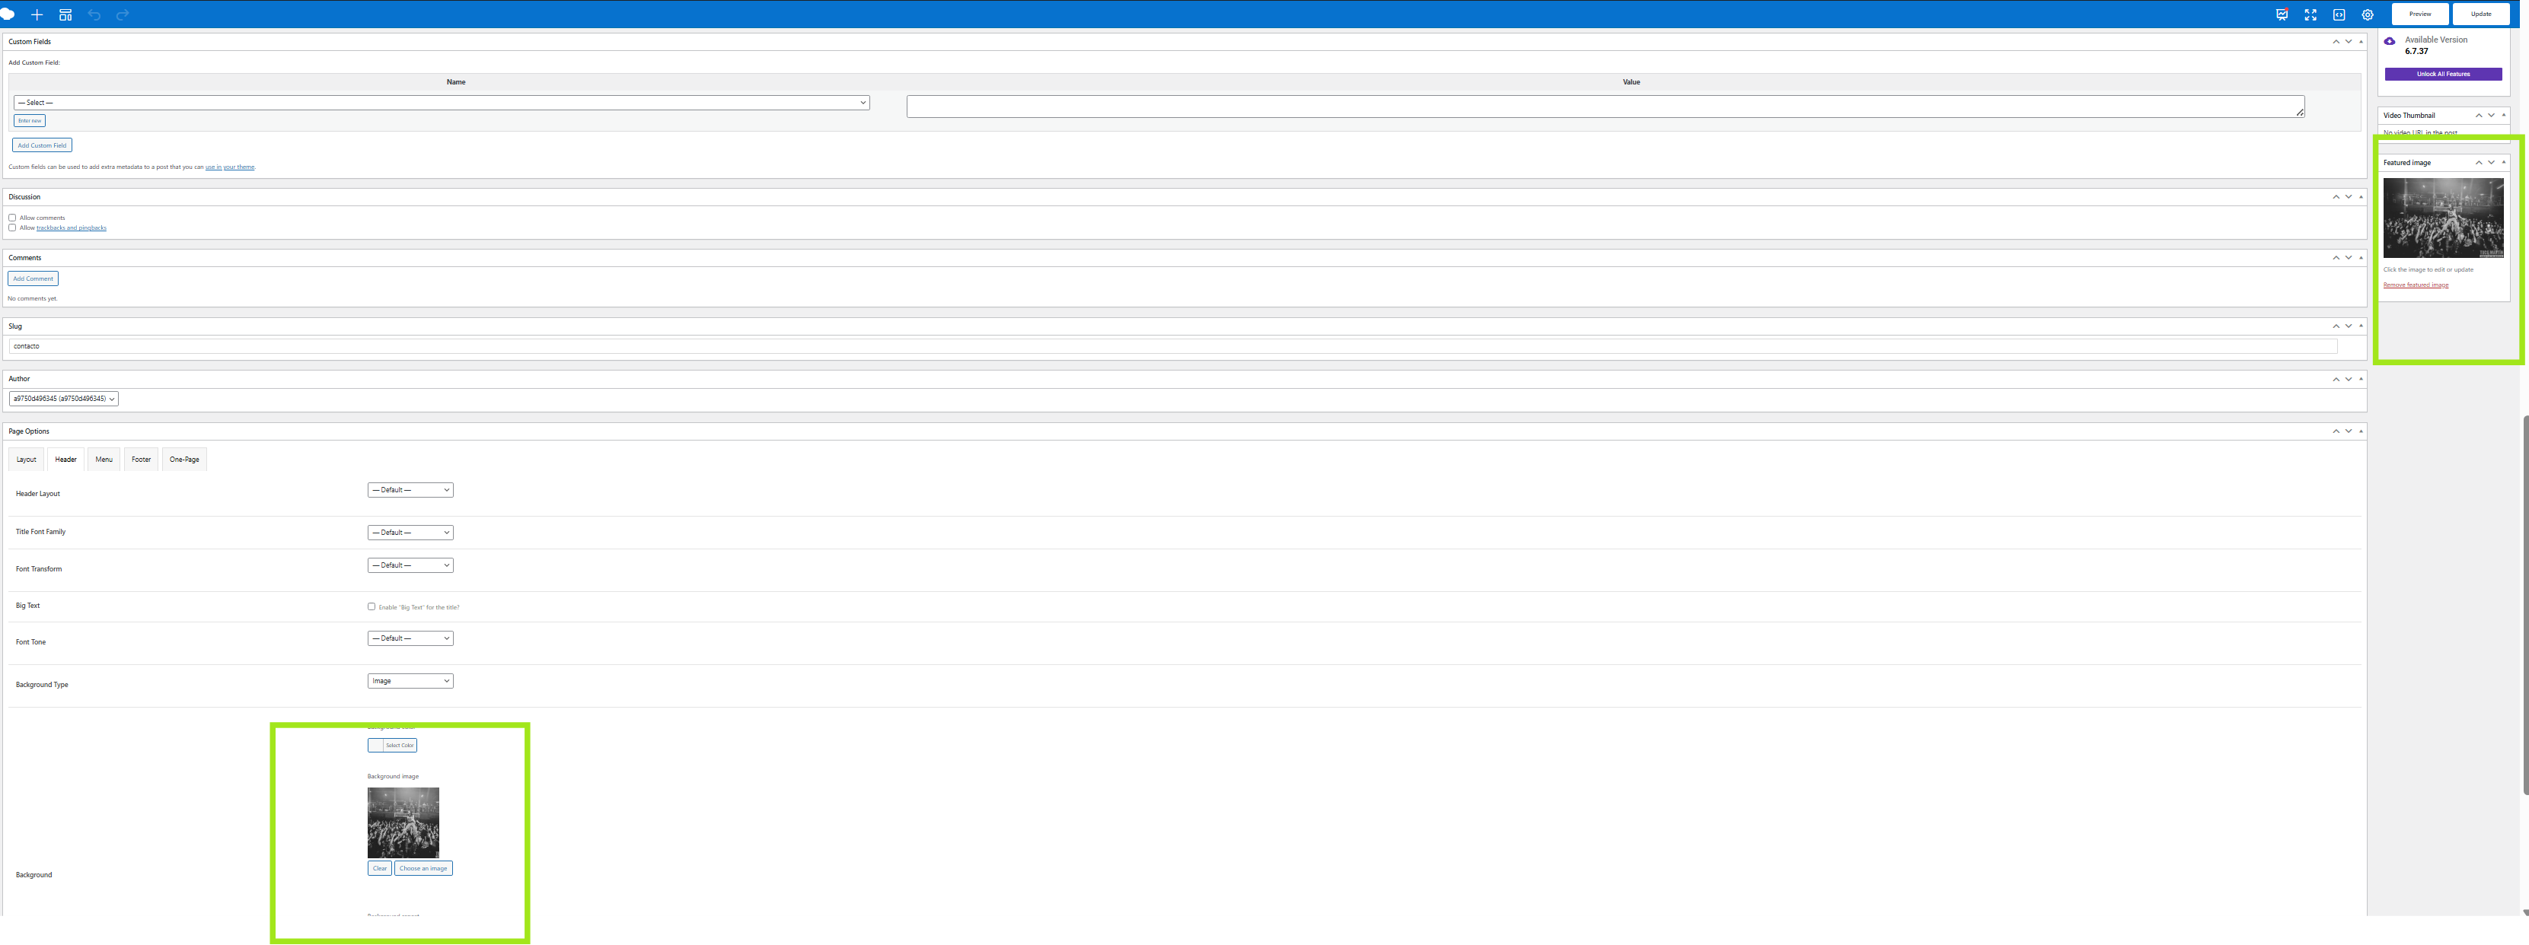Screen dimensions: 2529x945
Task: Click the Remove featured image link
Action: coord(2415,285)
